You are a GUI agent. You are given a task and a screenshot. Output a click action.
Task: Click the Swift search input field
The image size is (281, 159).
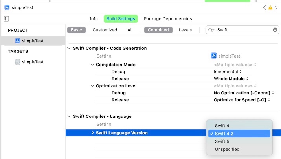(244, 30)
